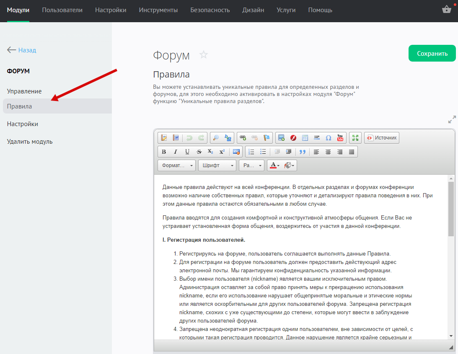
Task: Insert a table into the editor
Action: (x=305, y=138)
